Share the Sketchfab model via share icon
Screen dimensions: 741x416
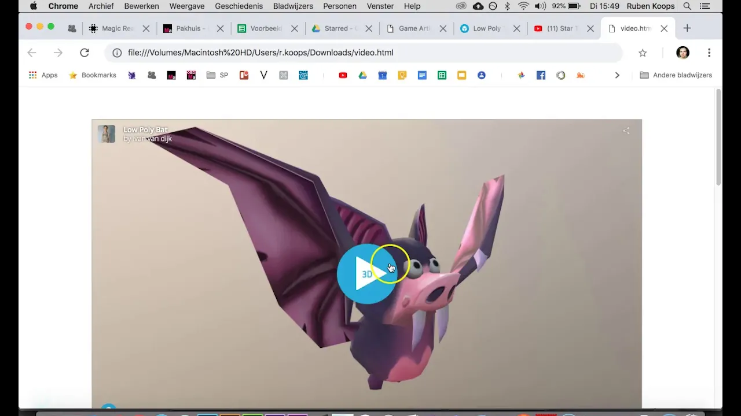[626, 131]
